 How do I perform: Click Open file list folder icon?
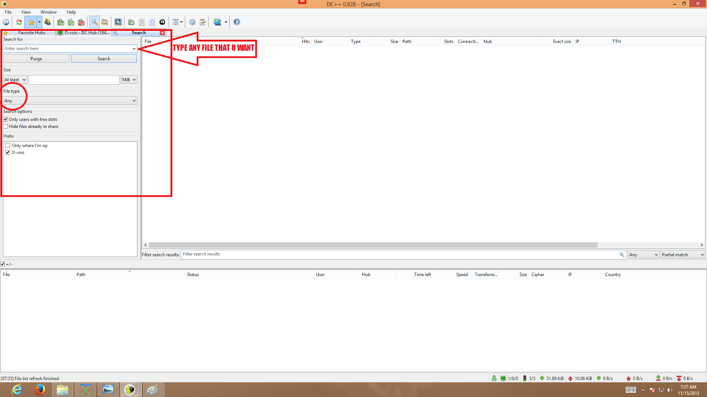point(131,22)
